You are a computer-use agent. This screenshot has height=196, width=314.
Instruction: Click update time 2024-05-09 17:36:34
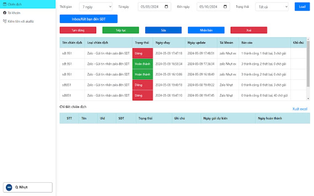[x=201, y=64]
